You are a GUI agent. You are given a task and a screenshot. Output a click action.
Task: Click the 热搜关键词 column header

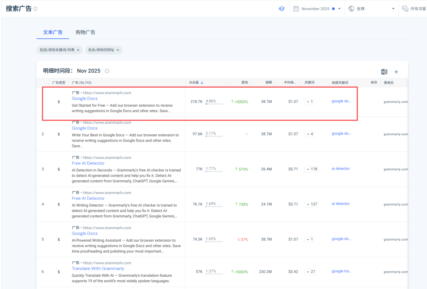click(340, 83)
